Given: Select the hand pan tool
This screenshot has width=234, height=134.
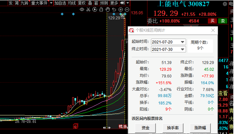Looking at the screenshot, I should click(x=107, y=10).
